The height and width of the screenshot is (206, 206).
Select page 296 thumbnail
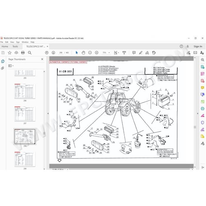25,91
